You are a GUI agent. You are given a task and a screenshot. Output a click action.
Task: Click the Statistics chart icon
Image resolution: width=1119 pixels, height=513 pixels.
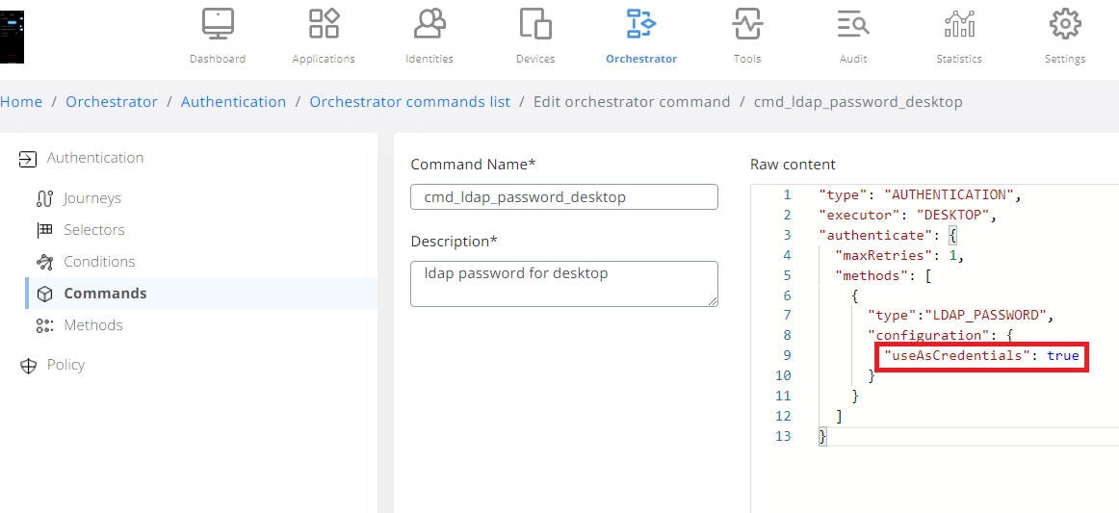coord(959,24)
